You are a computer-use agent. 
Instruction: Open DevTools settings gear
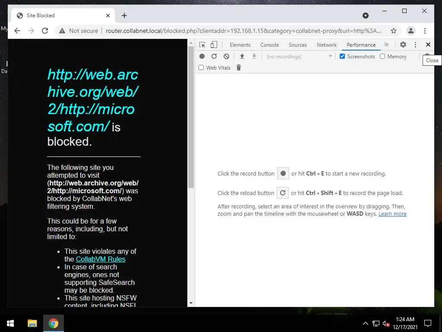coord(403,45)
